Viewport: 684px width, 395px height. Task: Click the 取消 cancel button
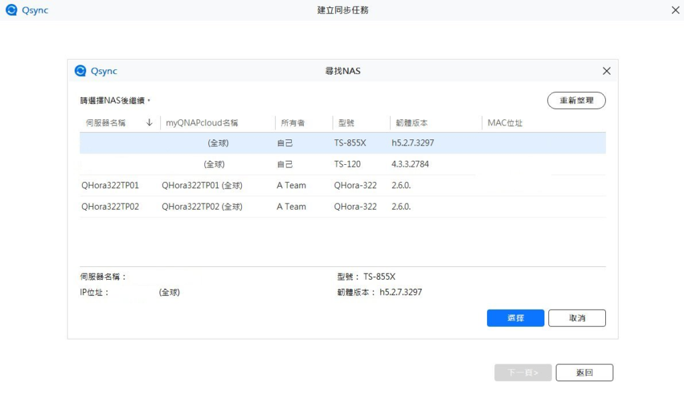click(576, 318)
